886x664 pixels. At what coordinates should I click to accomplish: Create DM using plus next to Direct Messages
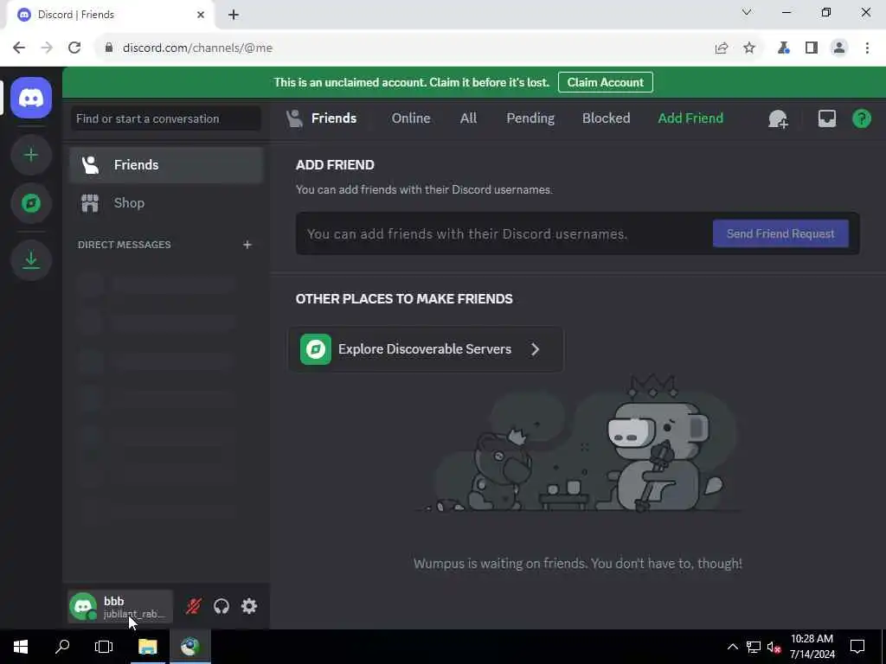tap(247, 245)
